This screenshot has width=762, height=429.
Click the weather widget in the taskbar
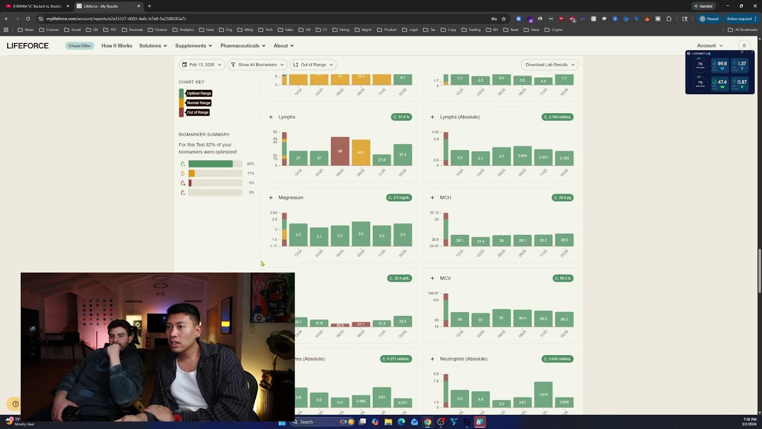click(x=21, y=421)
